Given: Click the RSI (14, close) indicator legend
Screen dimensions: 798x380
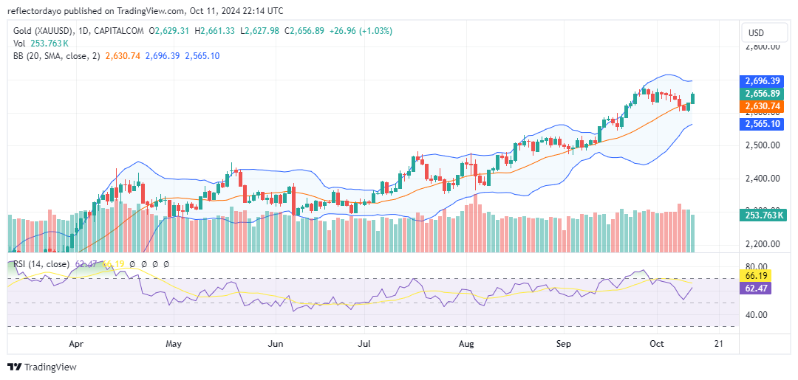Looking at the screenshot, I should click(x=41, y=264).
